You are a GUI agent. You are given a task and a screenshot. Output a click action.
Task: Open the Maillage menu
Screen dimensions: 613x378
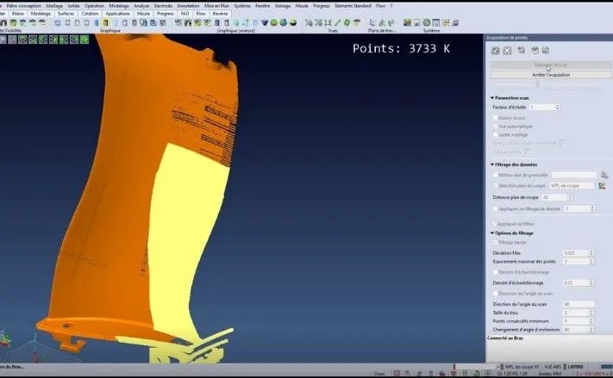[54, 6]
